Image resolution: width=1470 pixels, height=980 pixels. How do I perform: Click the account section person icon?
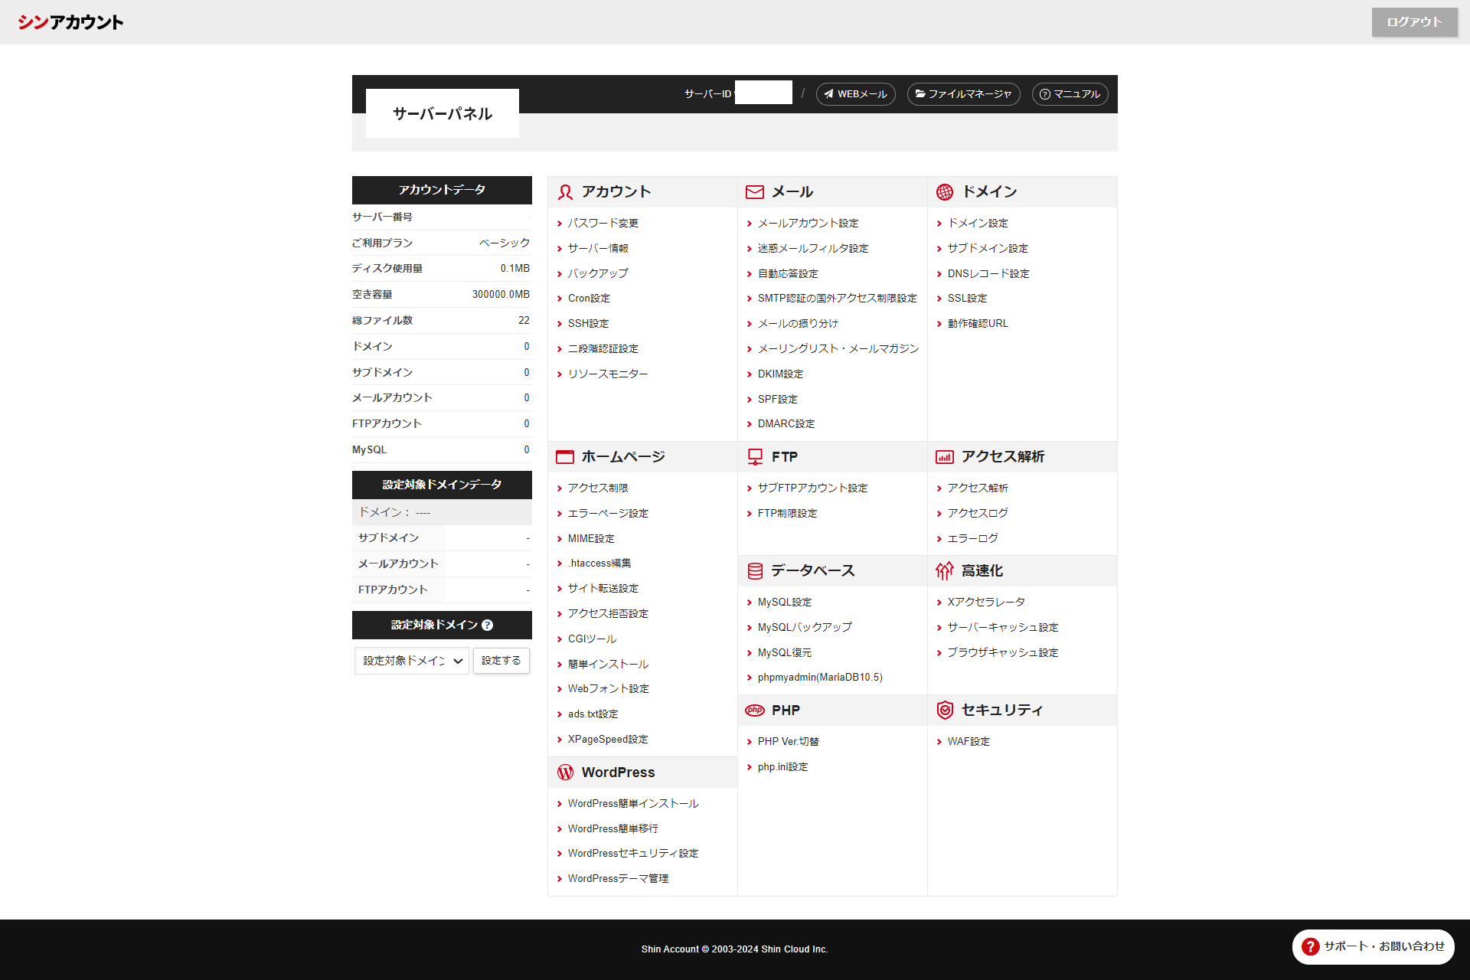pyautogui.click(x=565, y=192)
